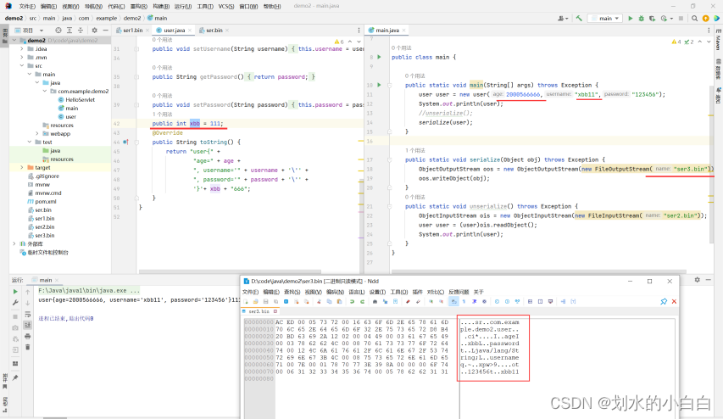Toggle soft-wrap icon in Run console
Image resolution: width=723 pixels, height=419 pixels.
click(x=28, y=314)
